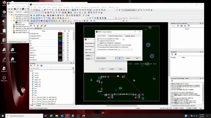The height and width of the screenshot is (118, 211).
Task: Click the Layers panel options gear icon
Action: 31,26
